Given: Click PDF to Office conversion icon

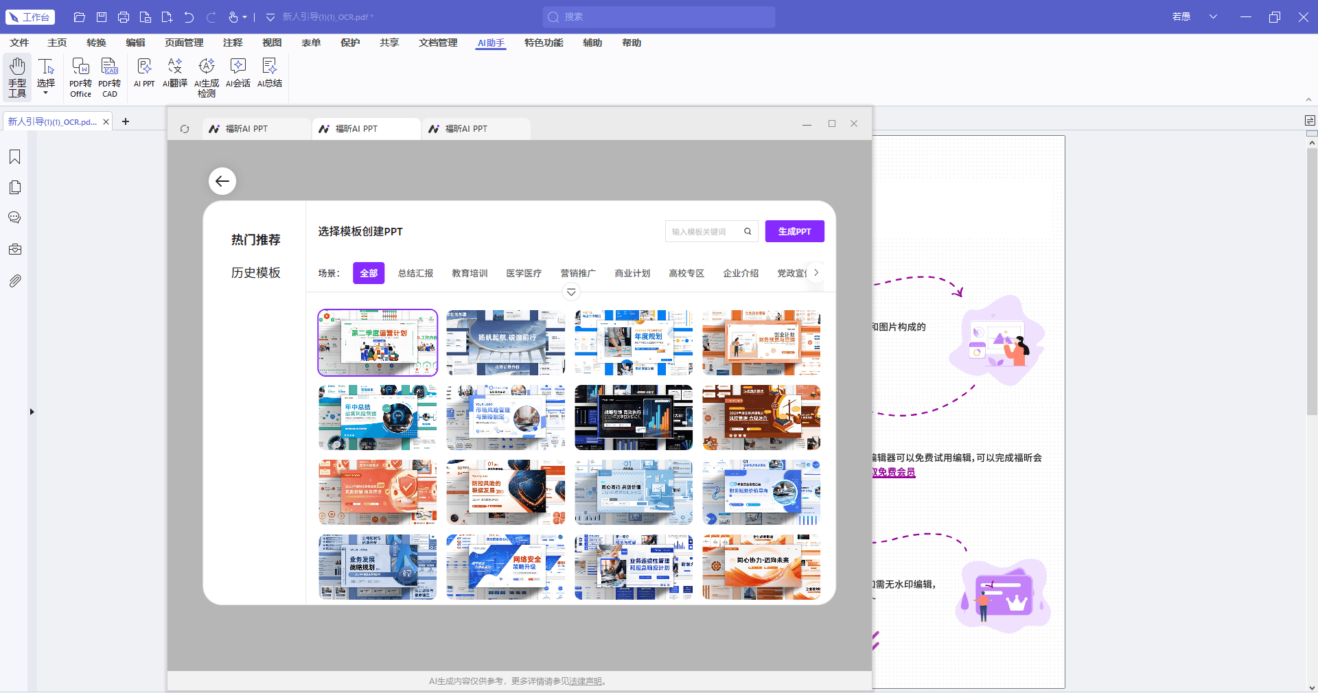Looking at the screenshot, I should pos(80,77).
